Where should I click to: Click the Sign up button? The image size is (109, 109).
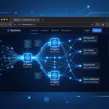[97, 31]
